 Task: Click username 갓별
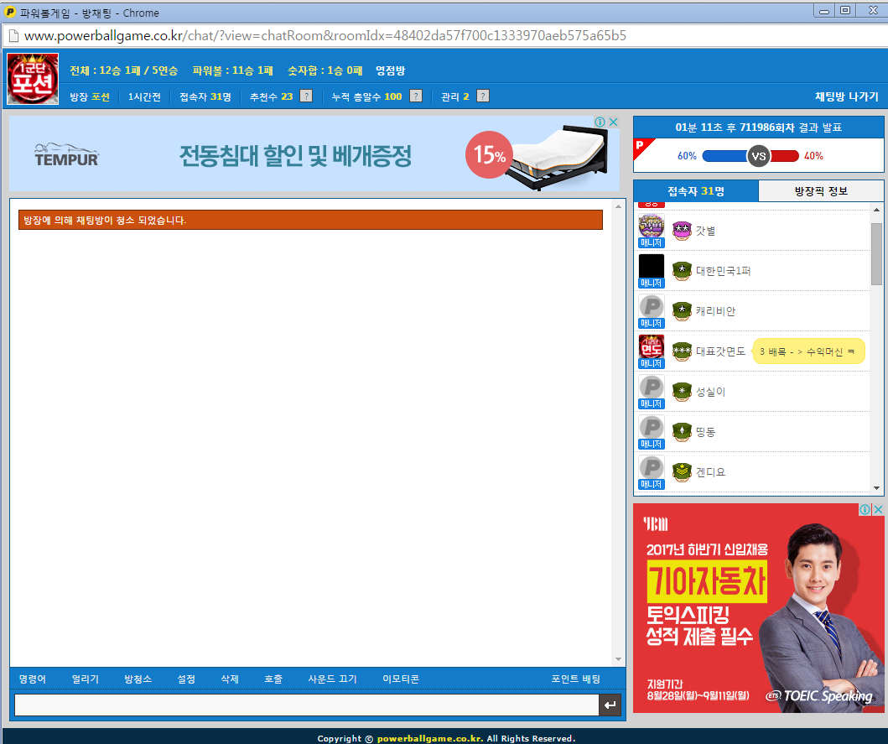coord(706,231)
